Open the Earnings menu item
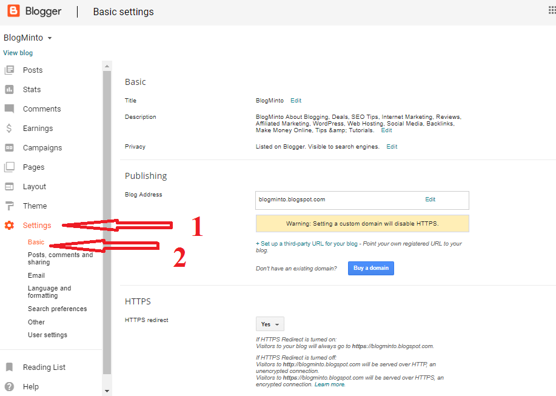This screenshot has width=556, height=396. pyautogui.click(x=38, y=129)
